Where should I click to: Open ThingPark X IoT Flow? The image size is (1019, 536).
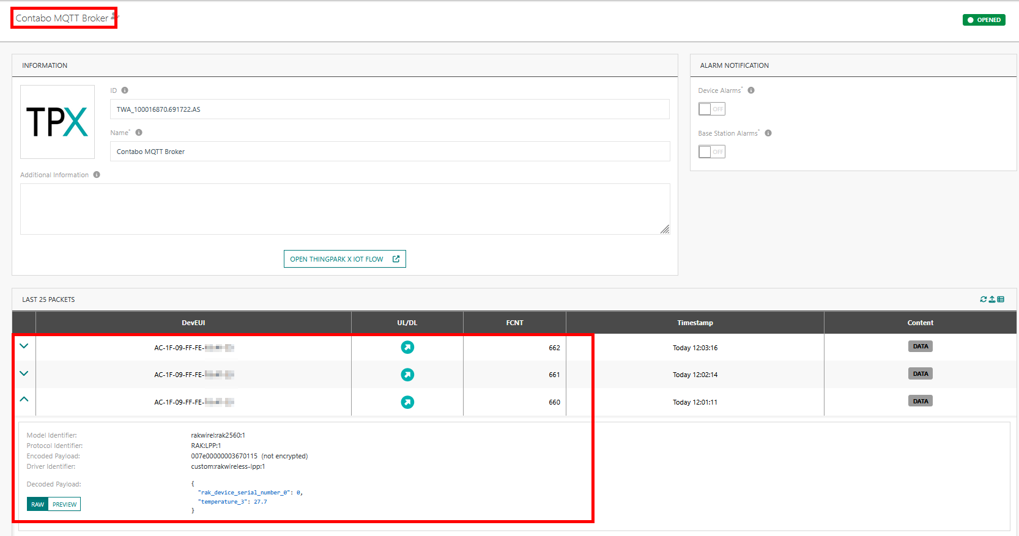[x=345, y=259]
